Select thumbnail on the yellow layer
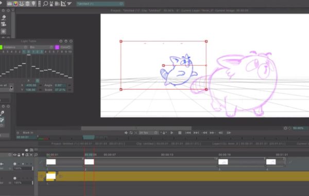 click(x=51, y=176)
